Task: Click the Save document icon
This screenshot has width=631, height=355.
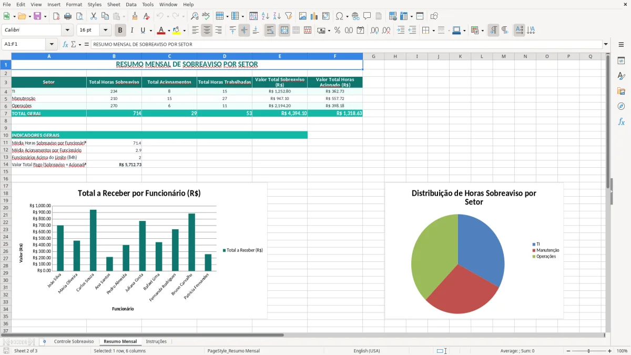Action: [x=37, y=16]
